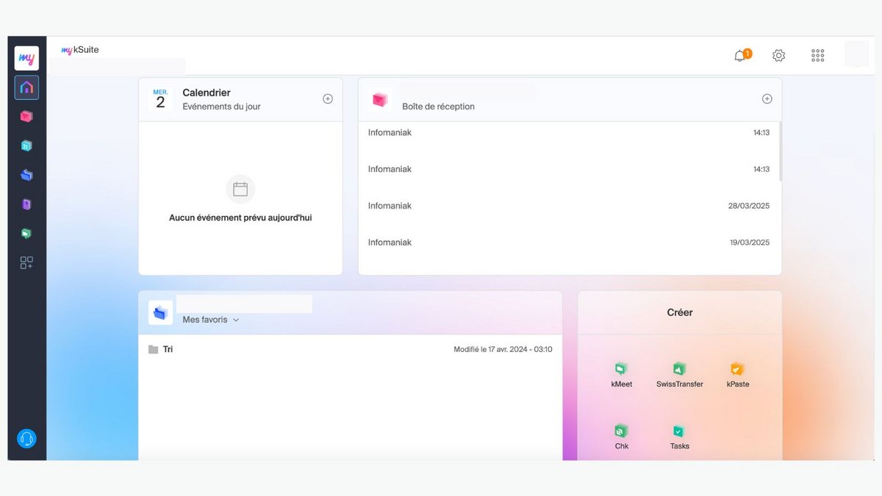
Task: Open the Mail app from the sidebar
Action: 26,117
